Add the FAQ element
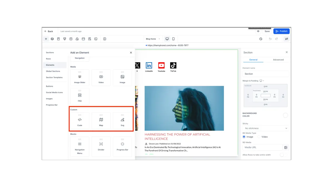Viewport: 333px width, 187px height. pos(80,96)
